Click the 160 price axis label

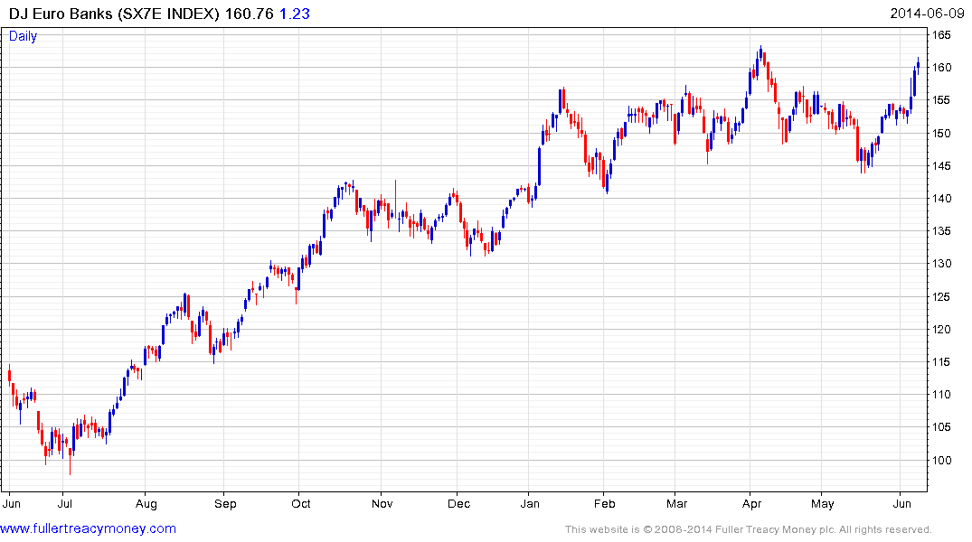pyautogui.click(x=941, y=68)
